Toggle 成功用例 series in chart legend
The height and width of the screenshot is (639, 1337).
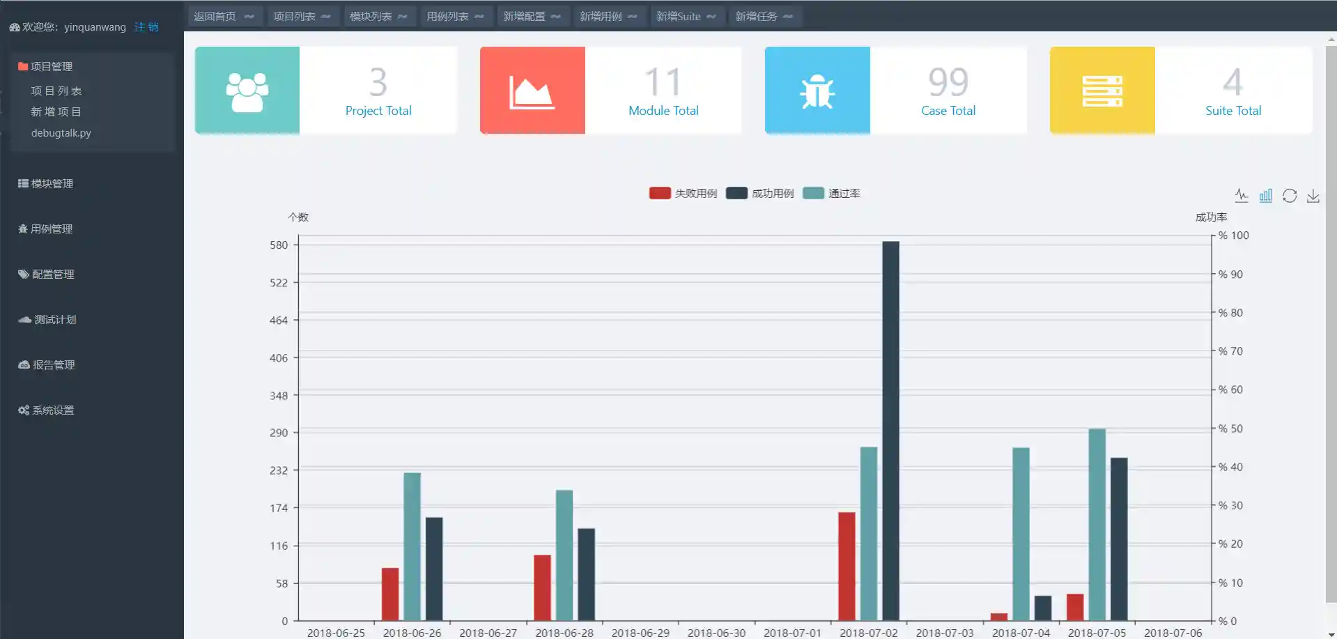tap(759, 193)
